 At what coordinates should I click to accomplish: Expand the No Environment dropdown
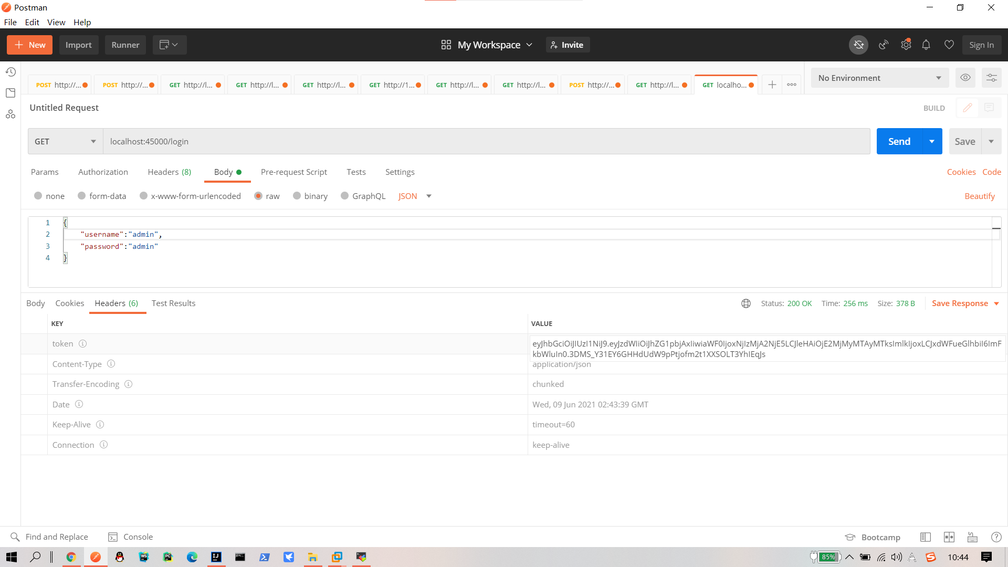pyautogui.click(x=879, y=78)
